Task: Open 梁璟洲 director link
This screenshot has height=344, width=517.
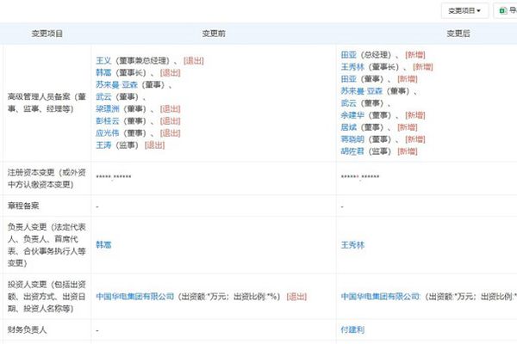Action: coord(109,109)
